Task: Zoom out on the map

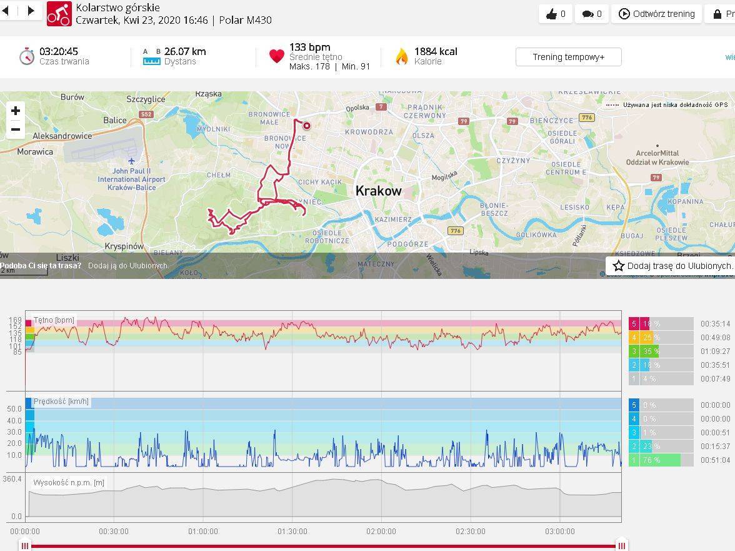Action: [16, 129]
